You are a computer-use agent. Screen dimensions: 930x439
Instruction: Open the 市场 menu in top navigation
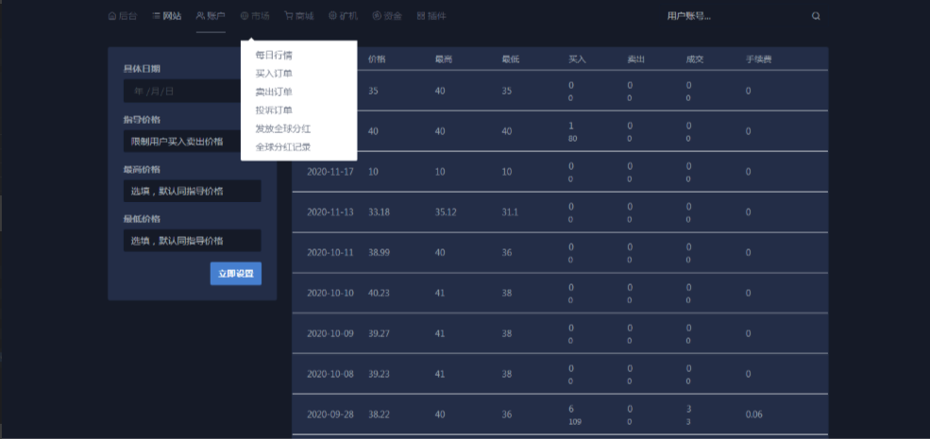pyautogui.click(x=254, y=16)
